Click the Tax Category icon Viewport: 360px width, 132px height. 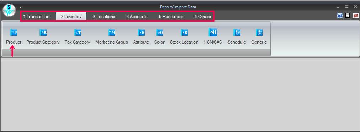click(77, 33)
